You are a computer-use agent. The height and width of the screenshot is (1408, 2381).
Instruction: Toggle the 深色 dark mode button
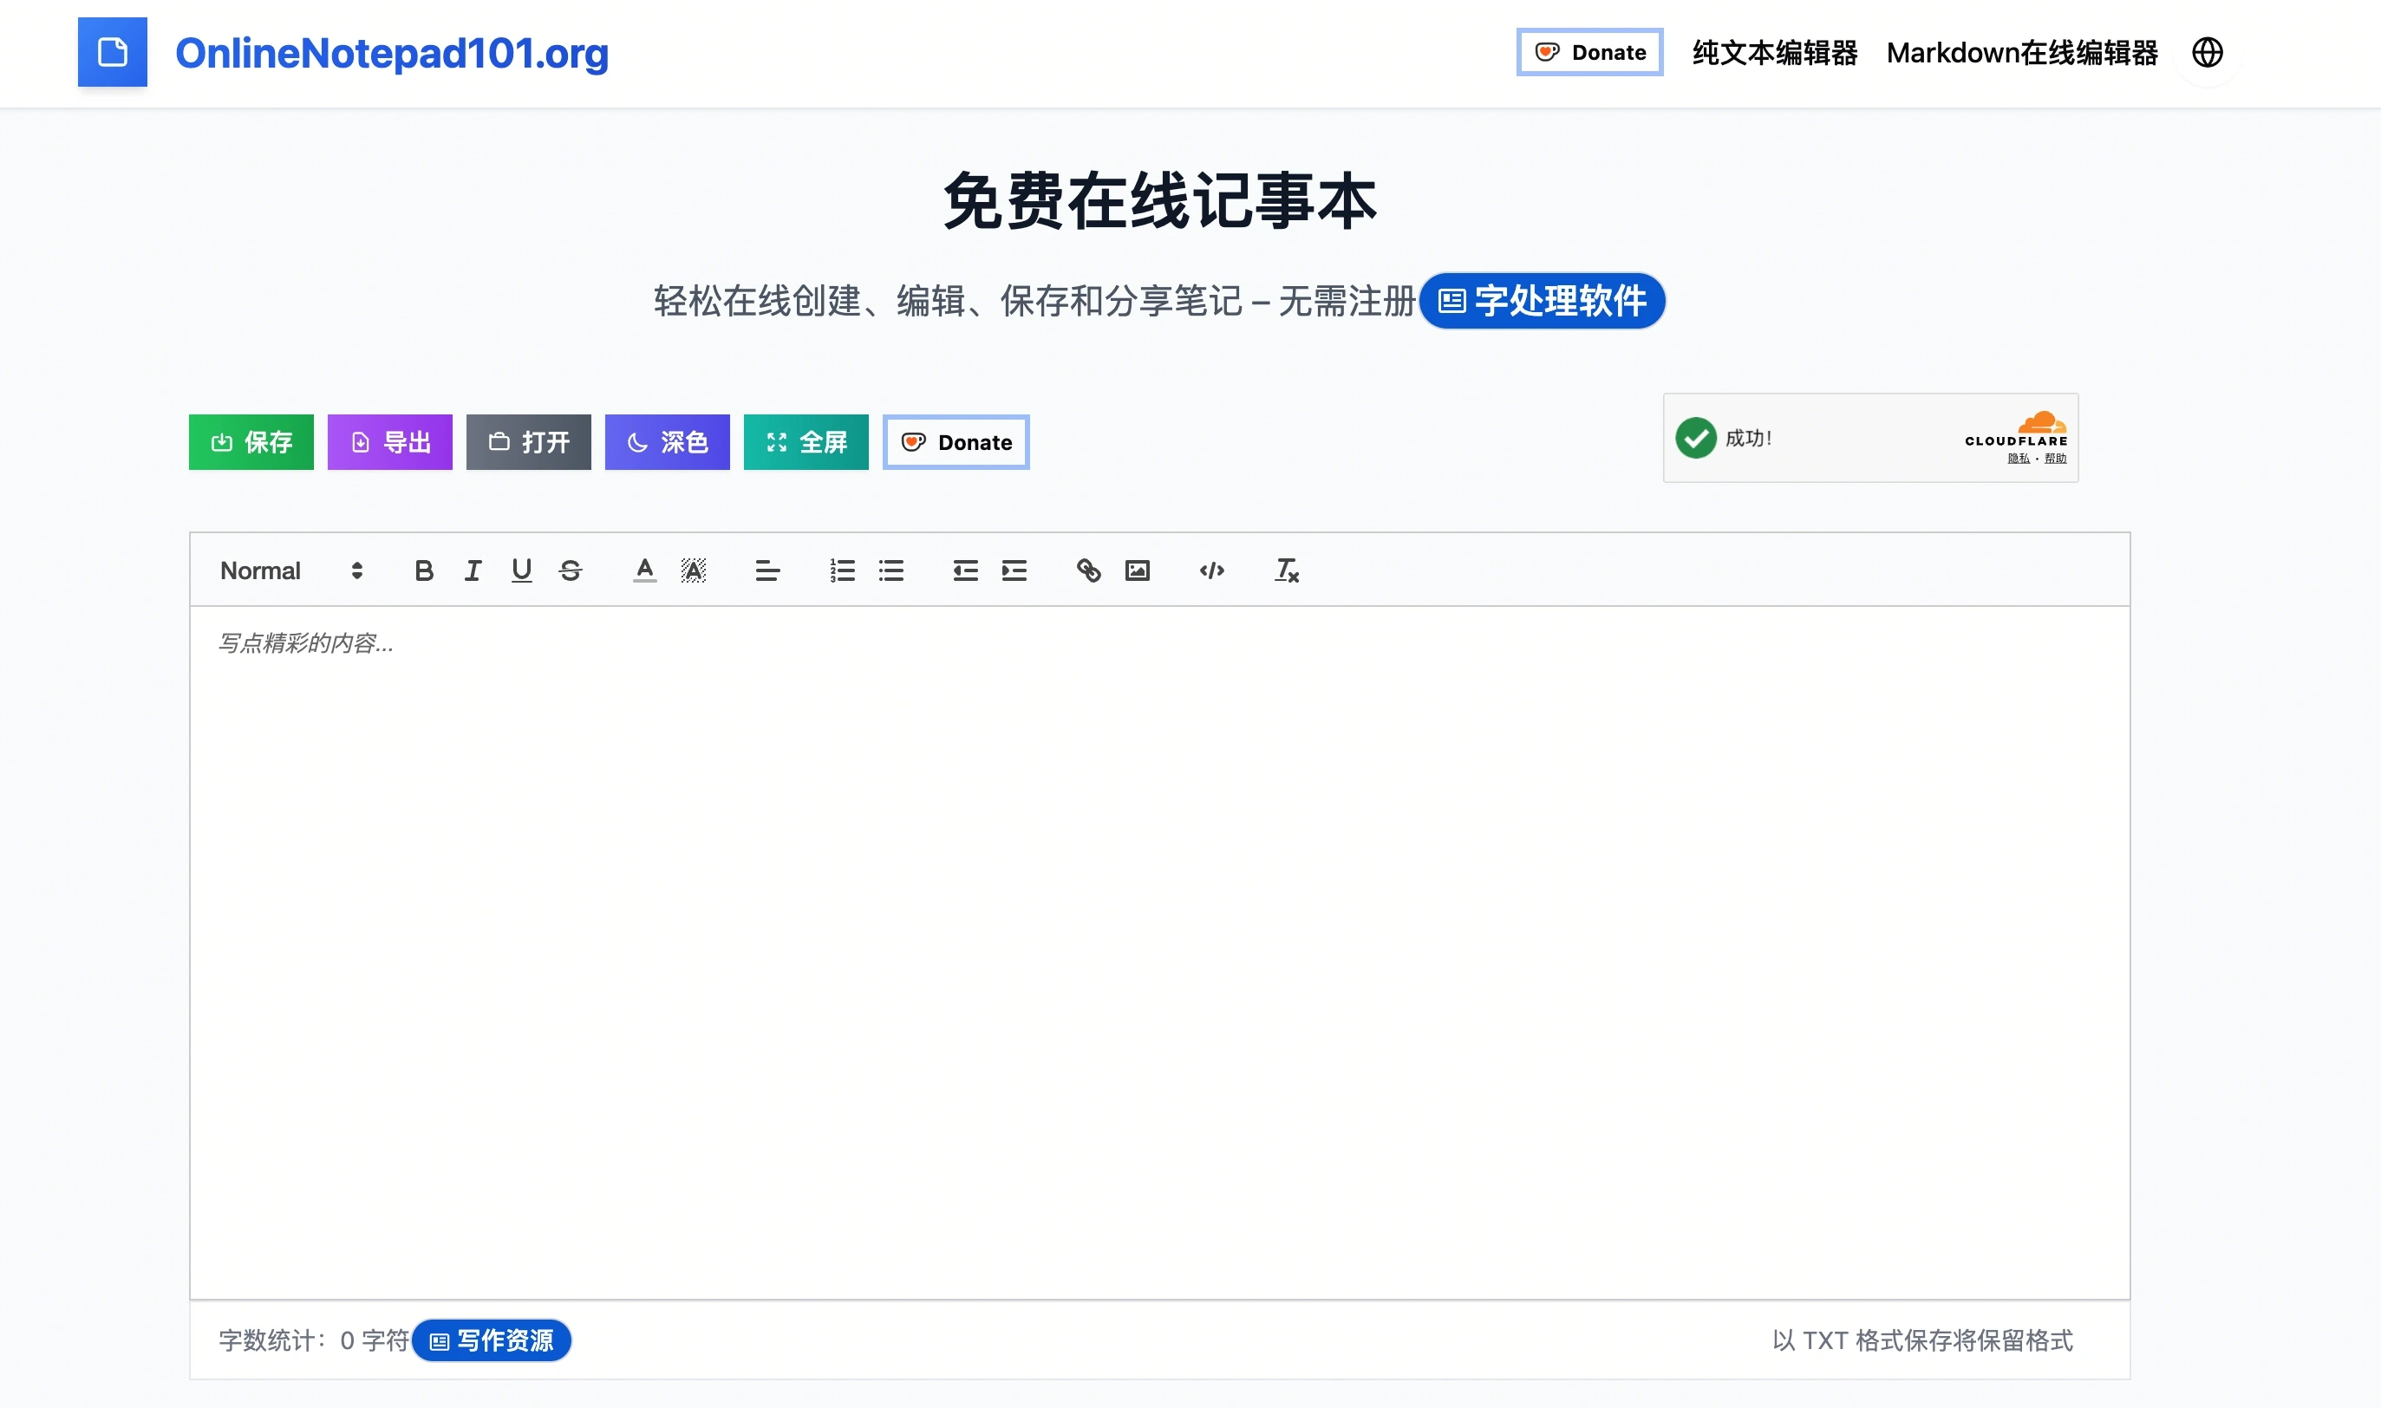click(x=667, y=442)
